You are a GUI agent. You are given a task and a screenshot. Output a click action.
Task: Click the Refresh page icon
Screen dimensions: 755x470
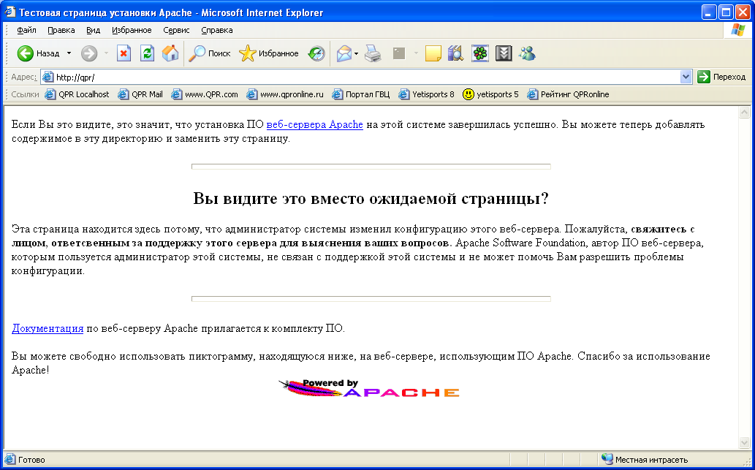tap(147, 53)
